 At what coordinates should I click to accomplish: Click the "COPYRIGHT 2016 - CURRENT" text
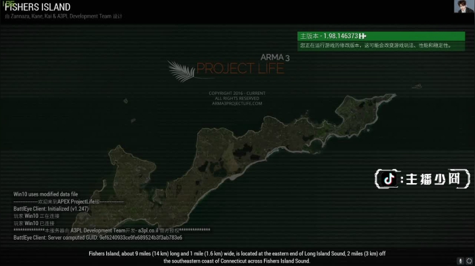tap(237, 93)
